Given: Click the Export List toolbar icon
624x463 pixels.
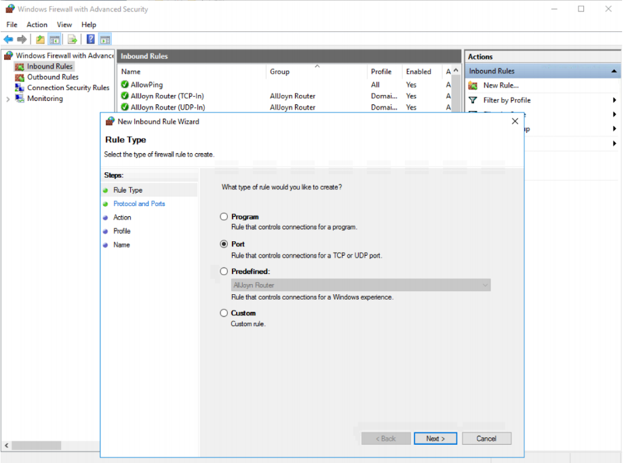Looking at the screenshot, I should click(72, 39).
